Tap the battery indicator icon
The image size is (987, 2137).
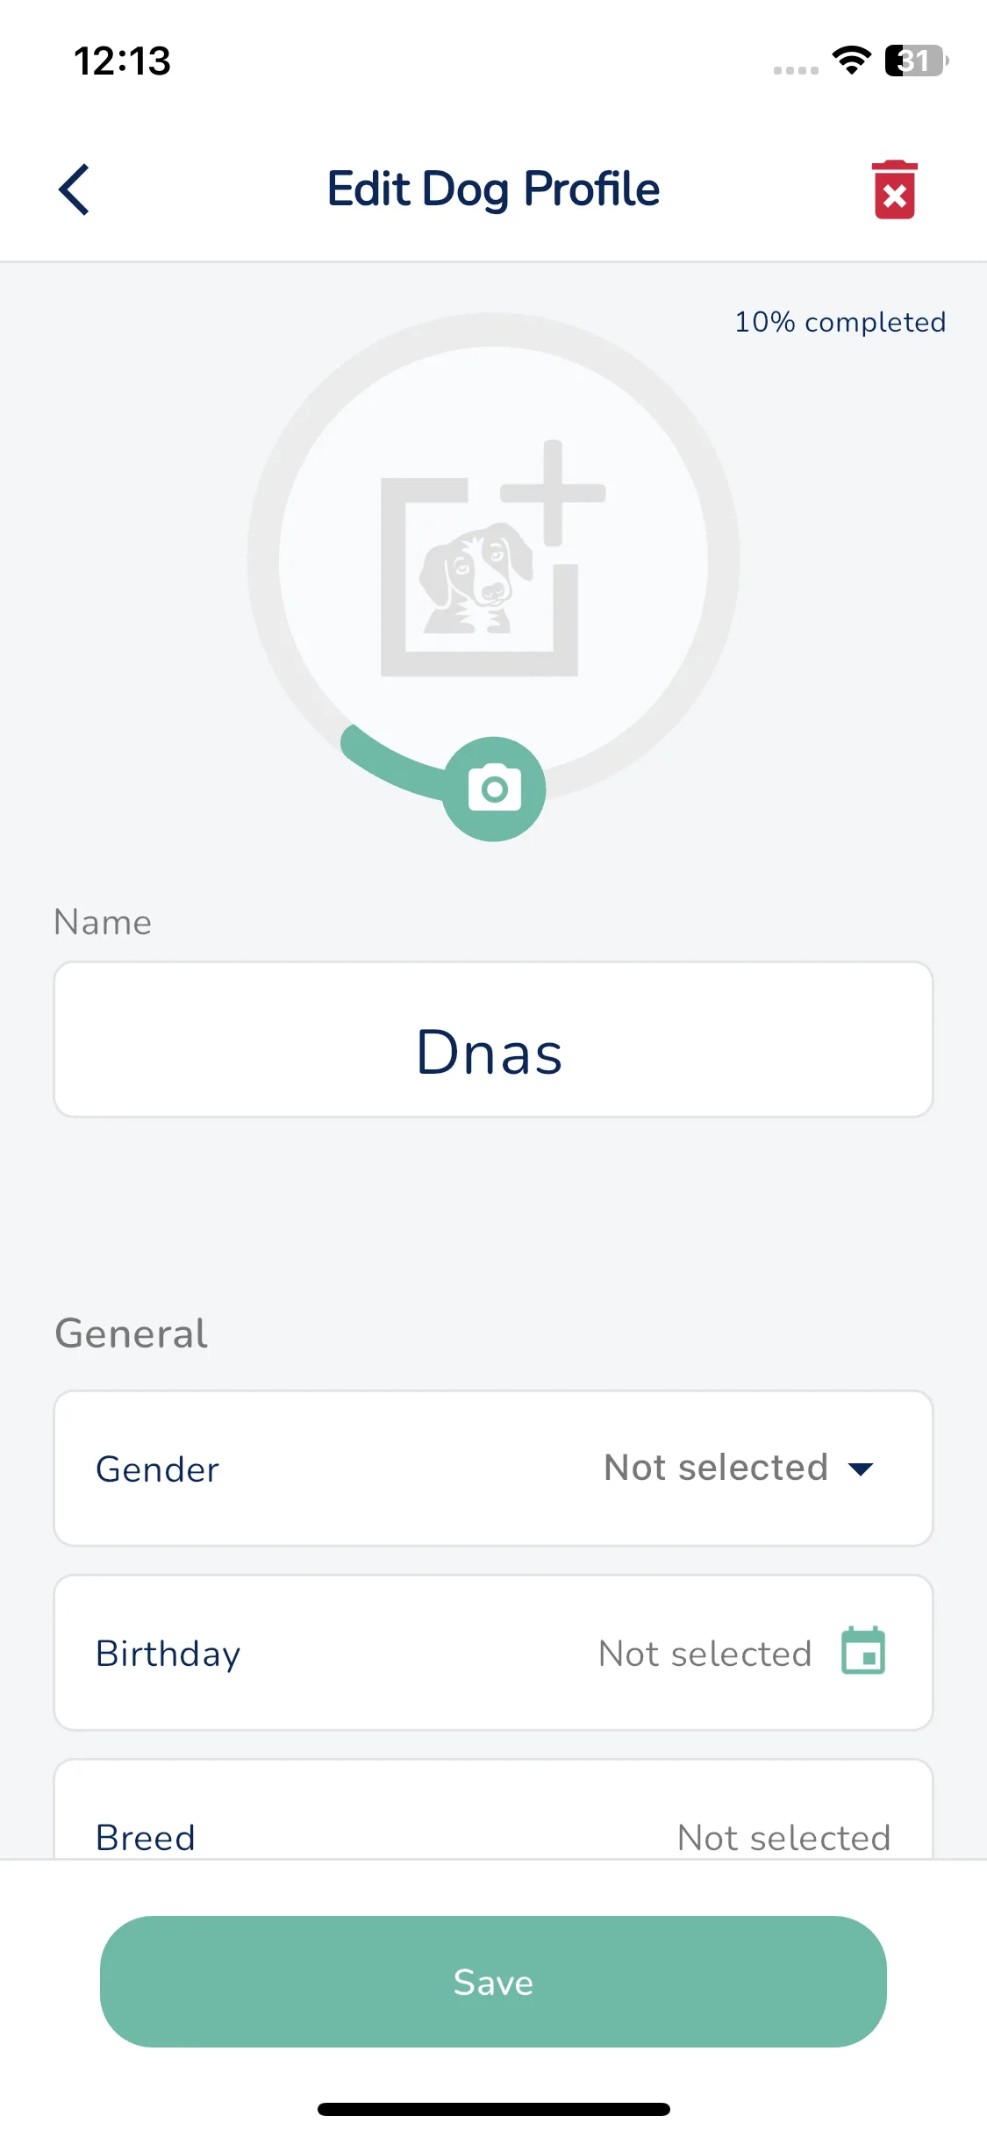point(917,61)
